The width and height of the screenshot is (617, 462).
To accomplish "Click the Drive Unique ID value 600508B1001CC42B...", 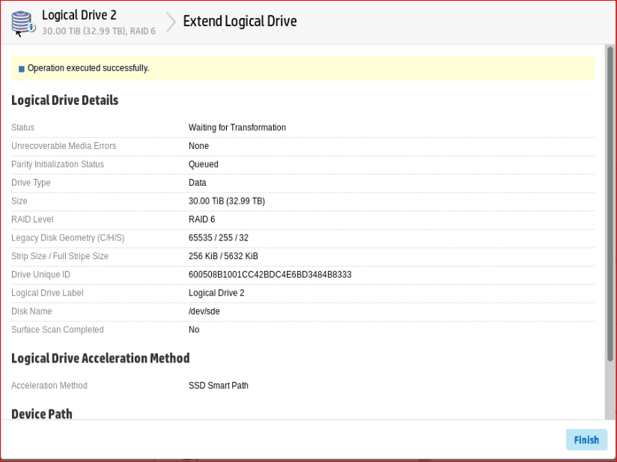I will (270, 275).
